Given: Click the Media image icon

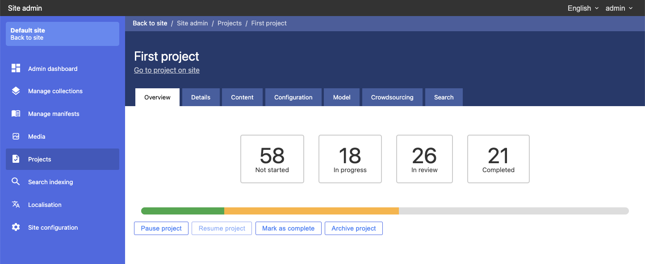Looking at the screenshot, I should tap(16, 136).
